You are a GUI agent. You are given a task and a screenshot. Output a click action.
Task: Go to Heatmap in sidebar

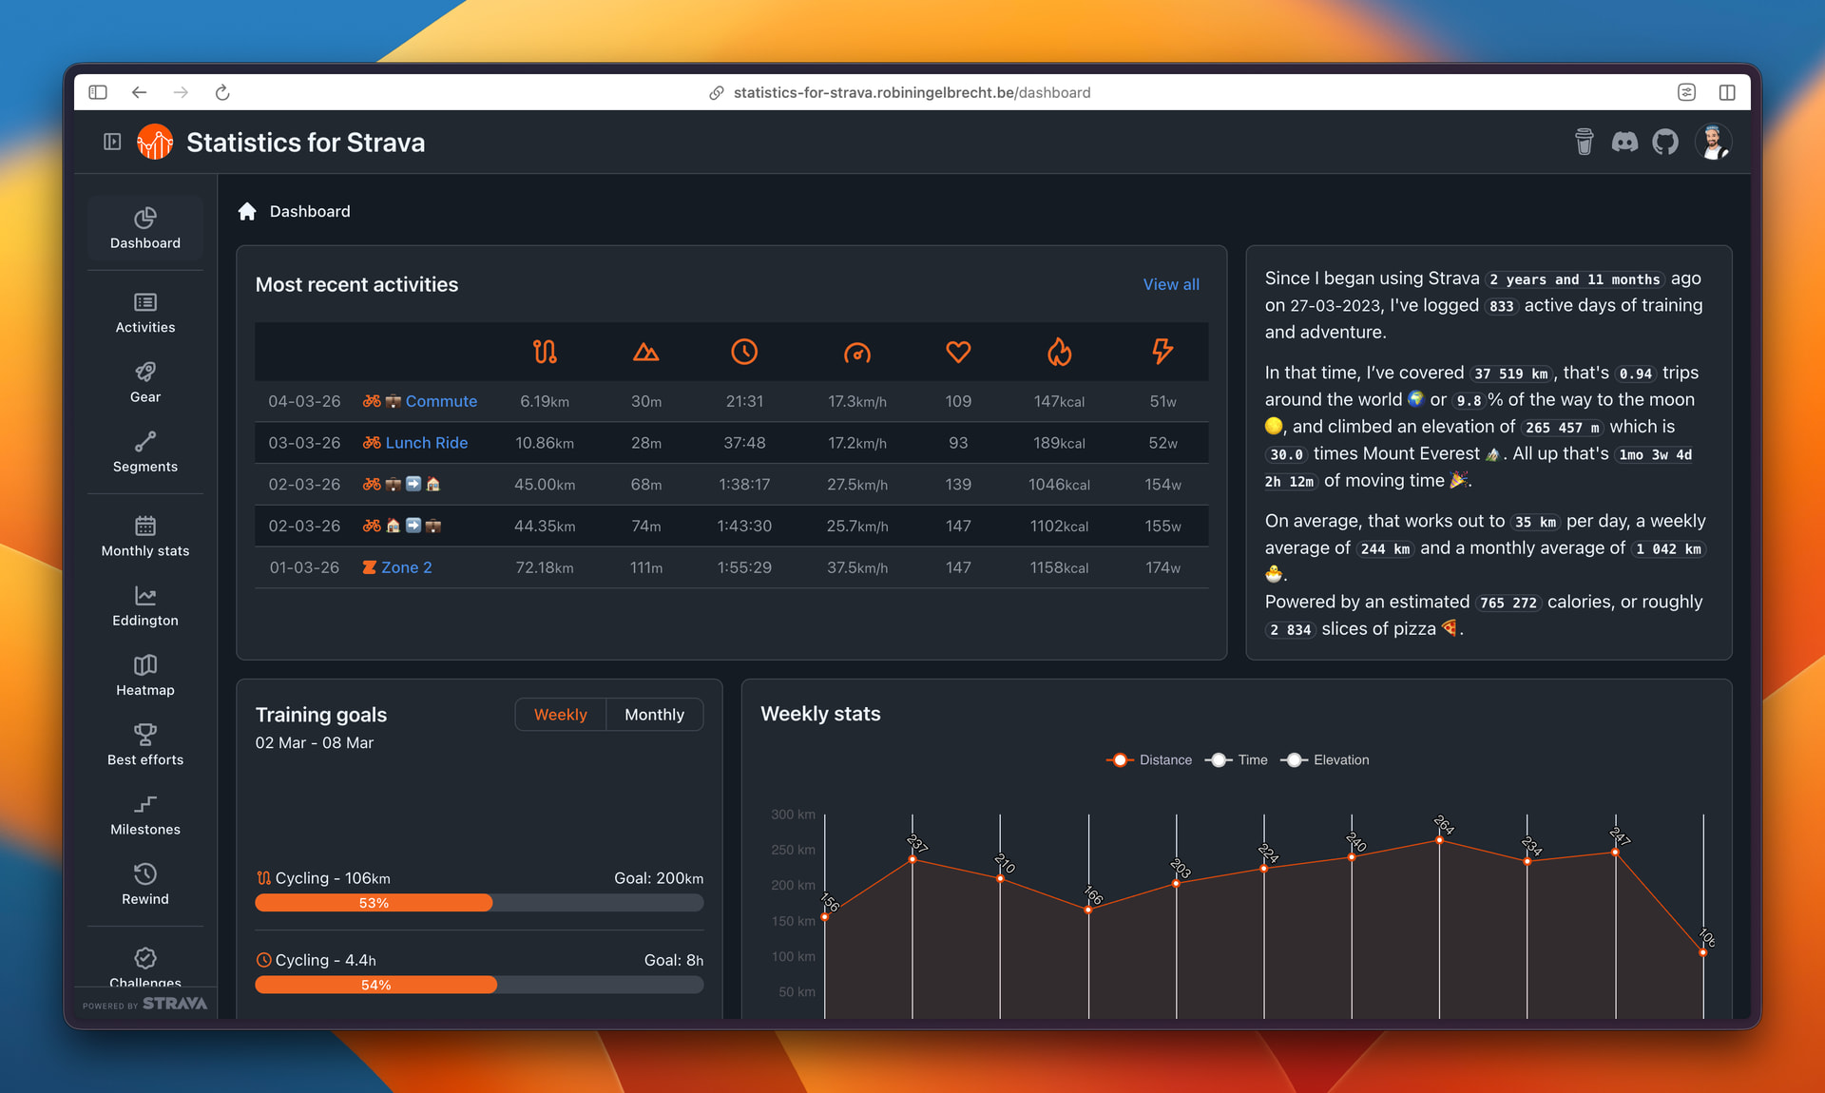coord(145,676)
